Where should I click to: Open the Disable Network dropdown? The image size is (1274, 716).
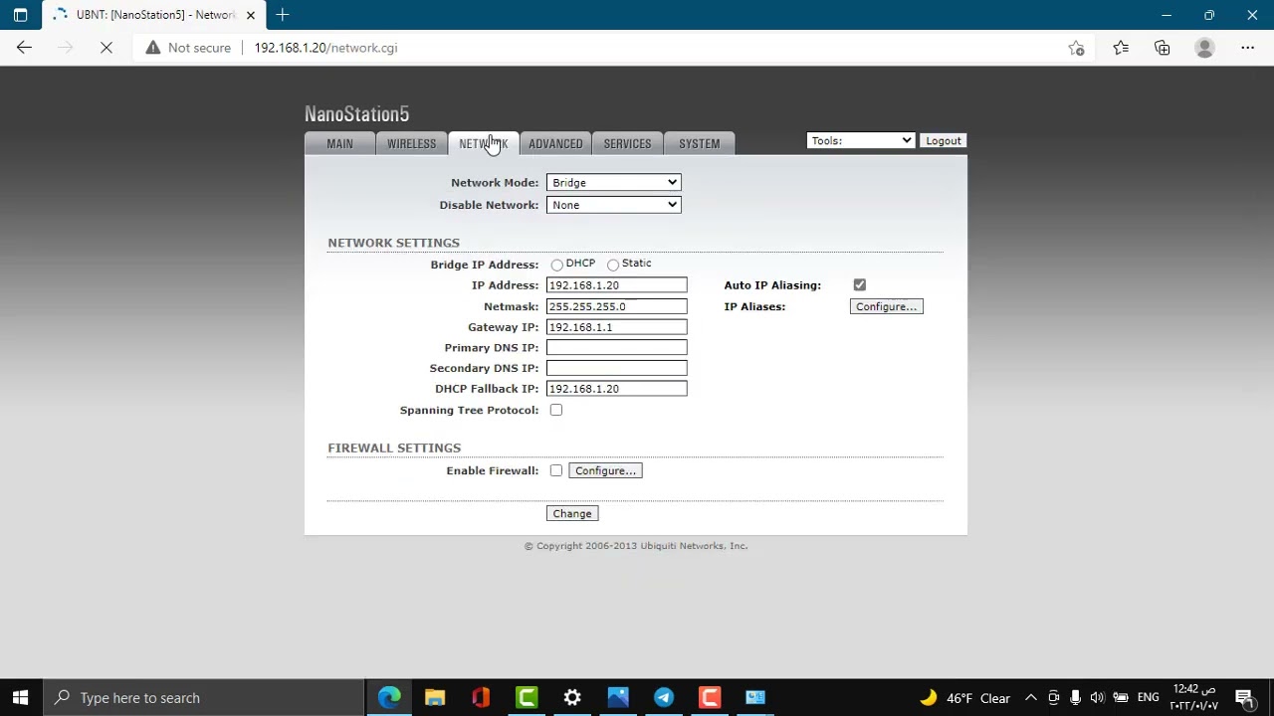click(x=613, y=205)
